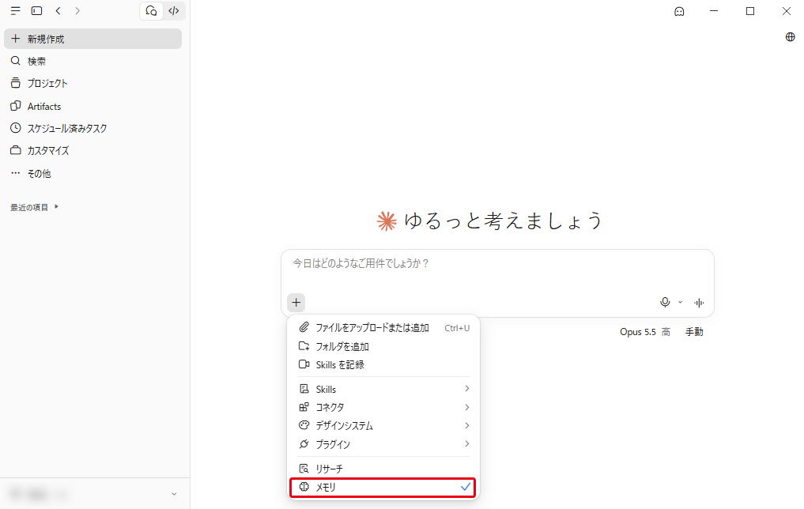
Task: Select リサーチ menu item
Action: point(383,469)
